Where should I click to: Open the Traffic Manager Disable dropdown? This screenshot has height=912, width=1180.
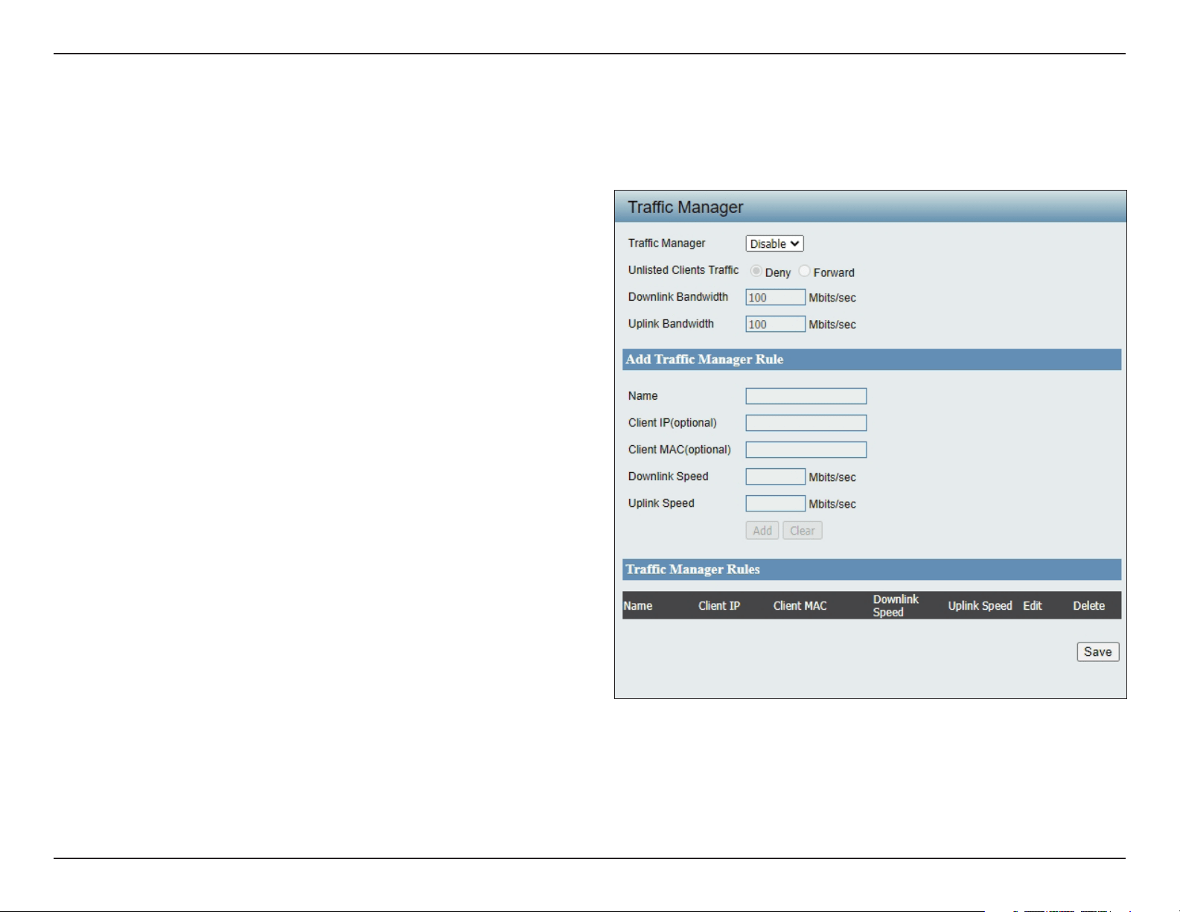pos(774,243)
